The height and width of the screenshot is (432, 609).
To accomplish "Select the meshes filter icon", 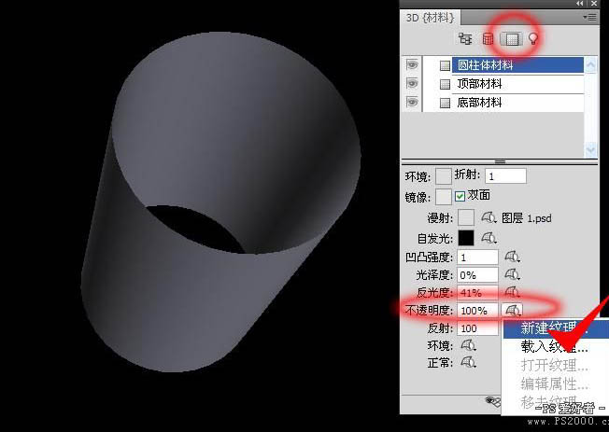I will (488, 39).
